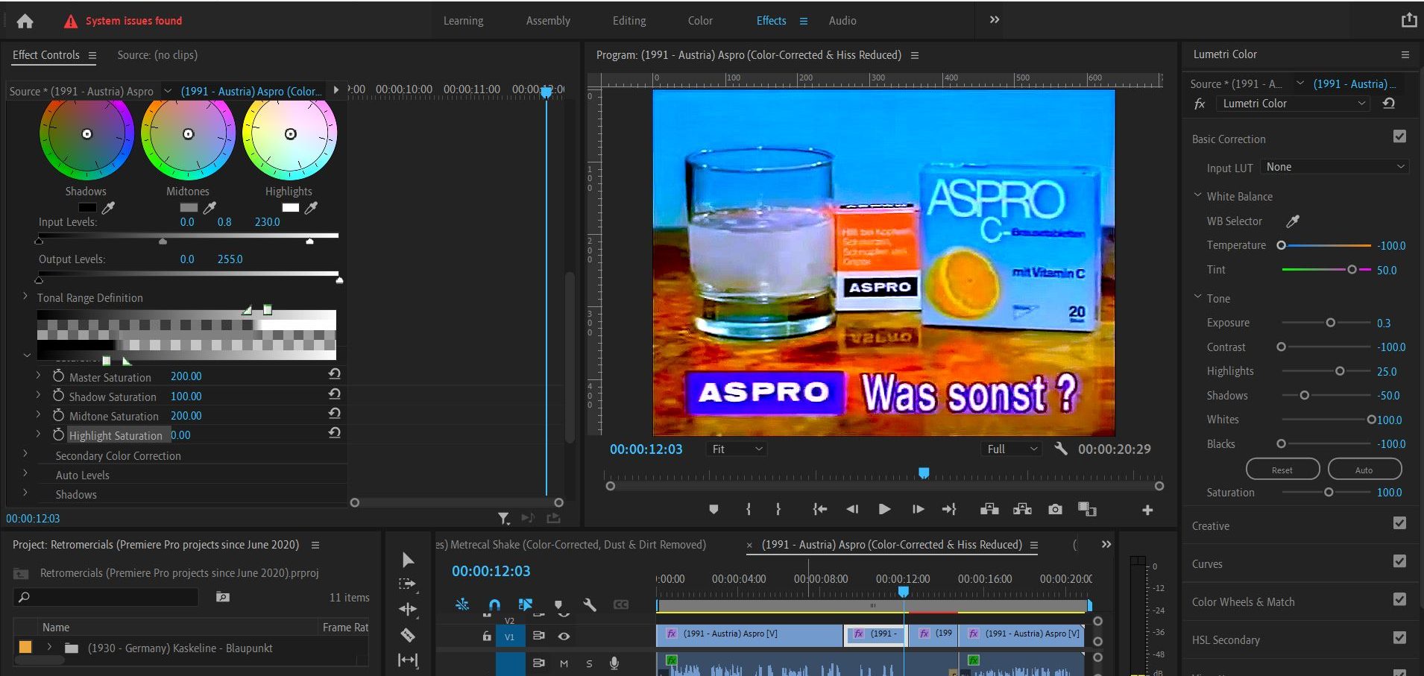Select the Selection tool
The image size is (1424, 676).
[408, 560]
